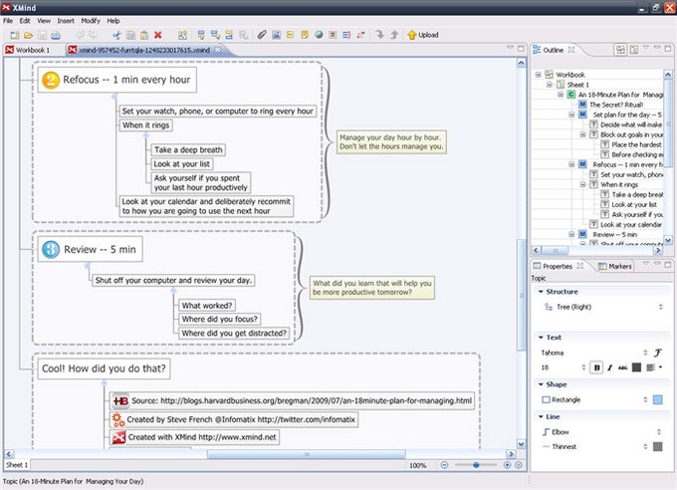Click the insert image icon
This screenshot has height=490, width=677.
277,35
